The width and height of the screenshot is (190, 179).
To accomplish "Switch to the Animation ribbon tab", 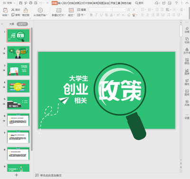I will [77, 3].
